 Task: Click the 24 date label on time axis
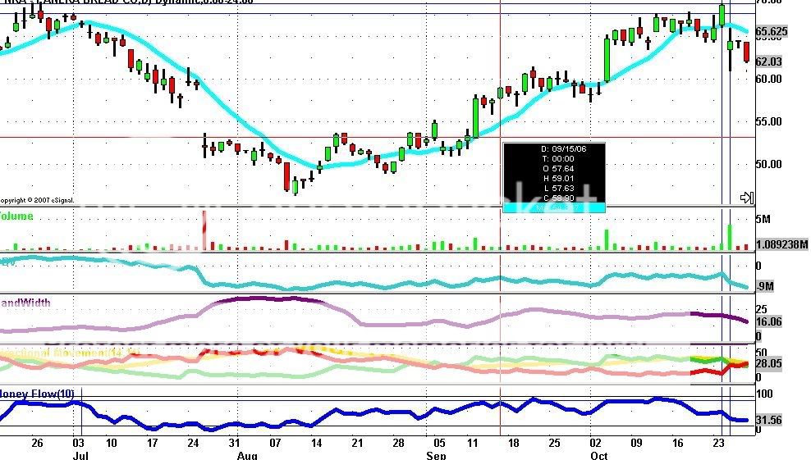[x=193, y=443]
